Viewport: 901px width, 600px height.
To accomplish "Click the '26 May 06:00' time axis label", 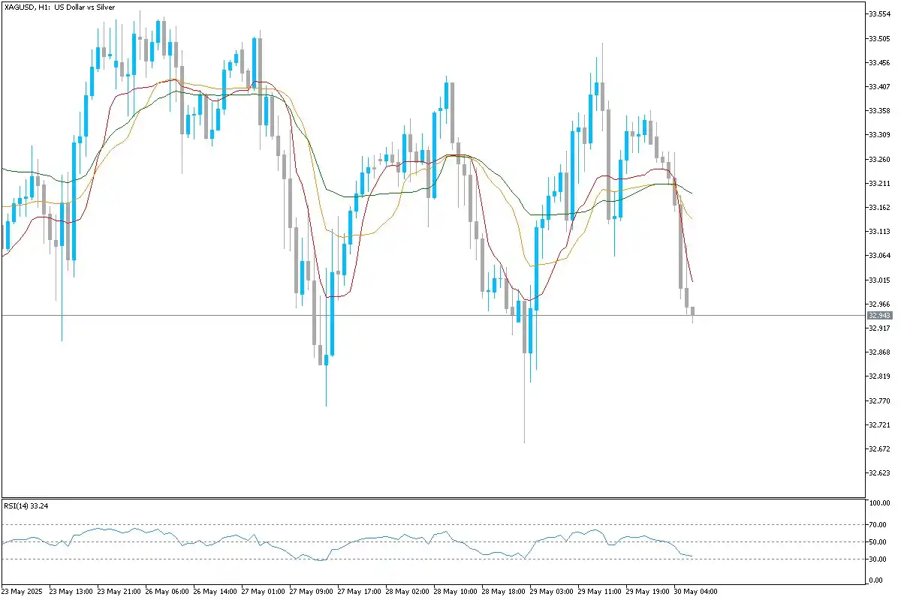I will [167, 592].
